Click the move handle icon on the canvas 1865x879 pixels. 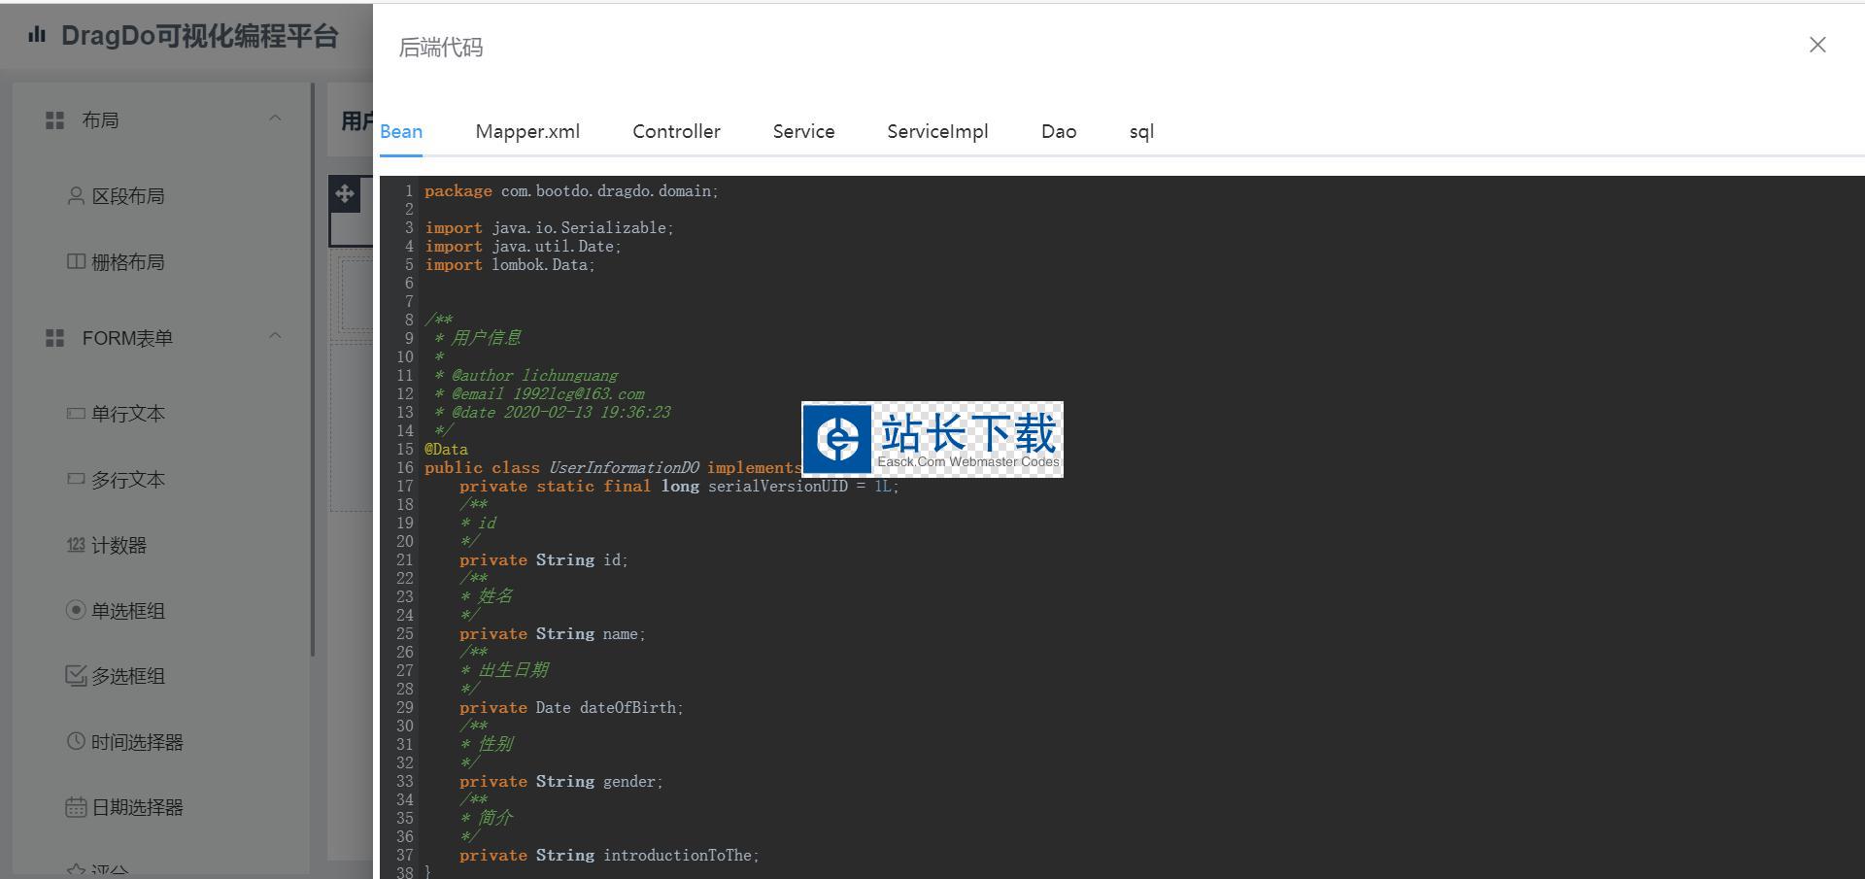[x=345, y=193]
